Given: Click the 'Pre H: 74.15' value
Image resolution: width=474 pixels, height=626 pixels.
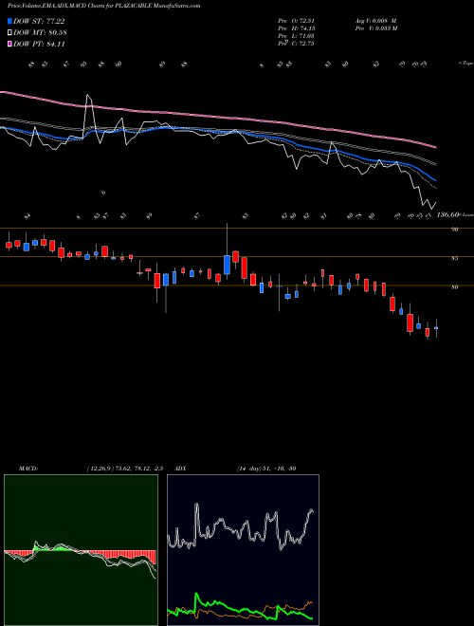Looking at the screenshot, I should pyautogui.click(x=296, y=28).
